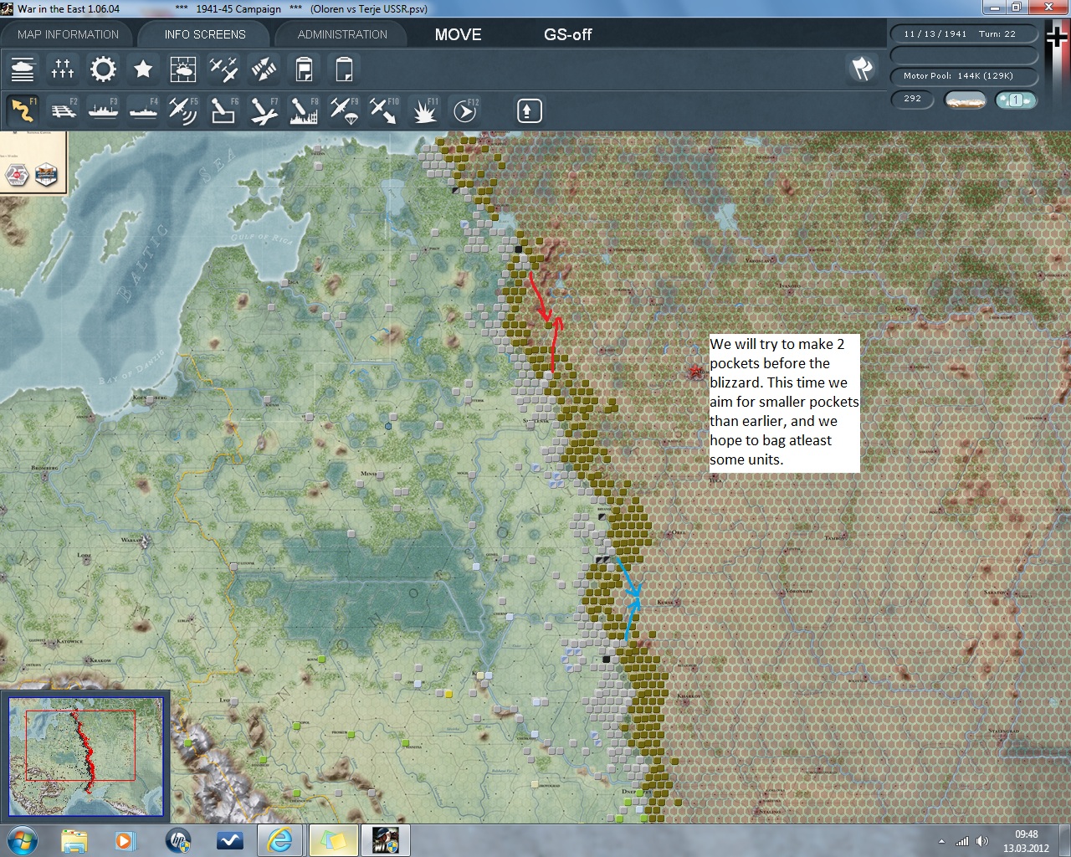This screenshot has width=1071, height=857.
Task: Open the Administration tab
Action: (x=342, y=34)
